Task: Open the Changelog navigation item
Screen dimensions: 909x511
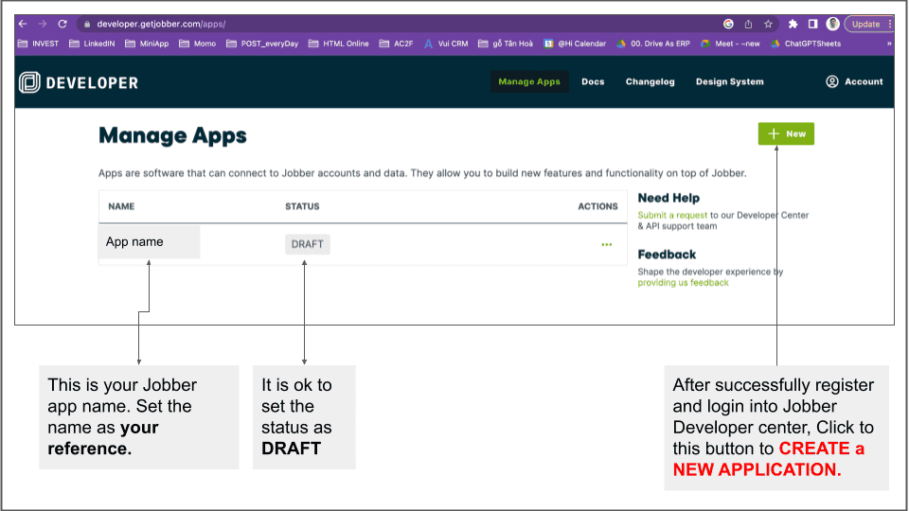Action: click(650, 81)
